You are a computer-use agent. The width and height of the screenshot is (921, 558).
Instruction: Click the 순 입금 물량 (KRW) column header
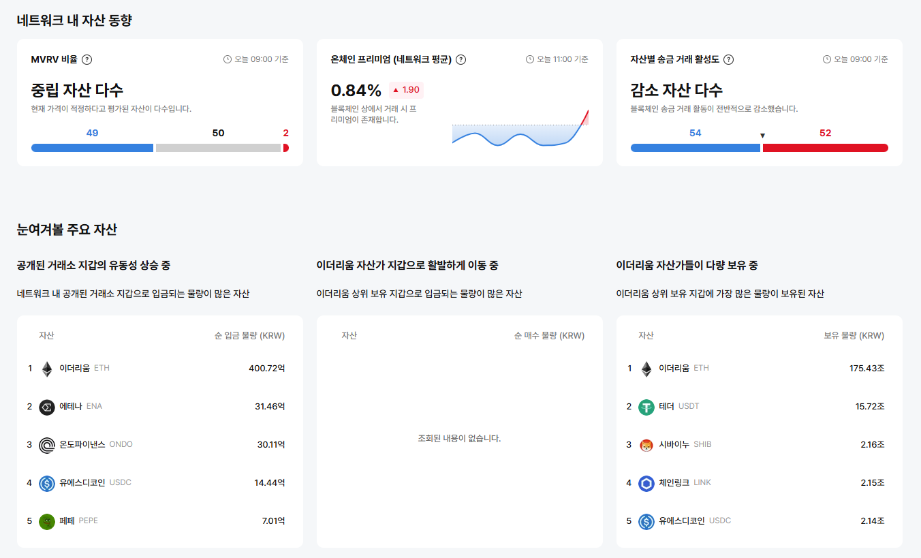tap(249, 336)
